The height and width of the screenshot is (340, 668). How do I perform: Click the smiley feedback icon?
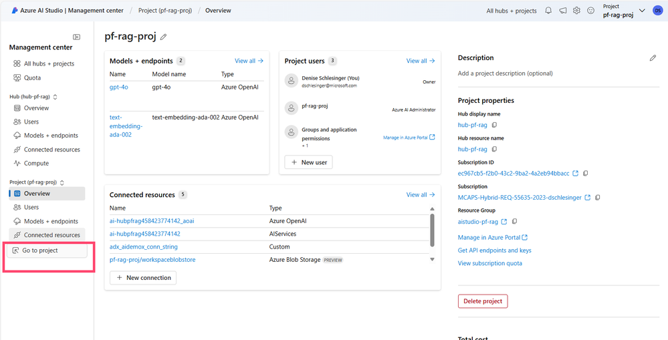click(x=591, y=11)
